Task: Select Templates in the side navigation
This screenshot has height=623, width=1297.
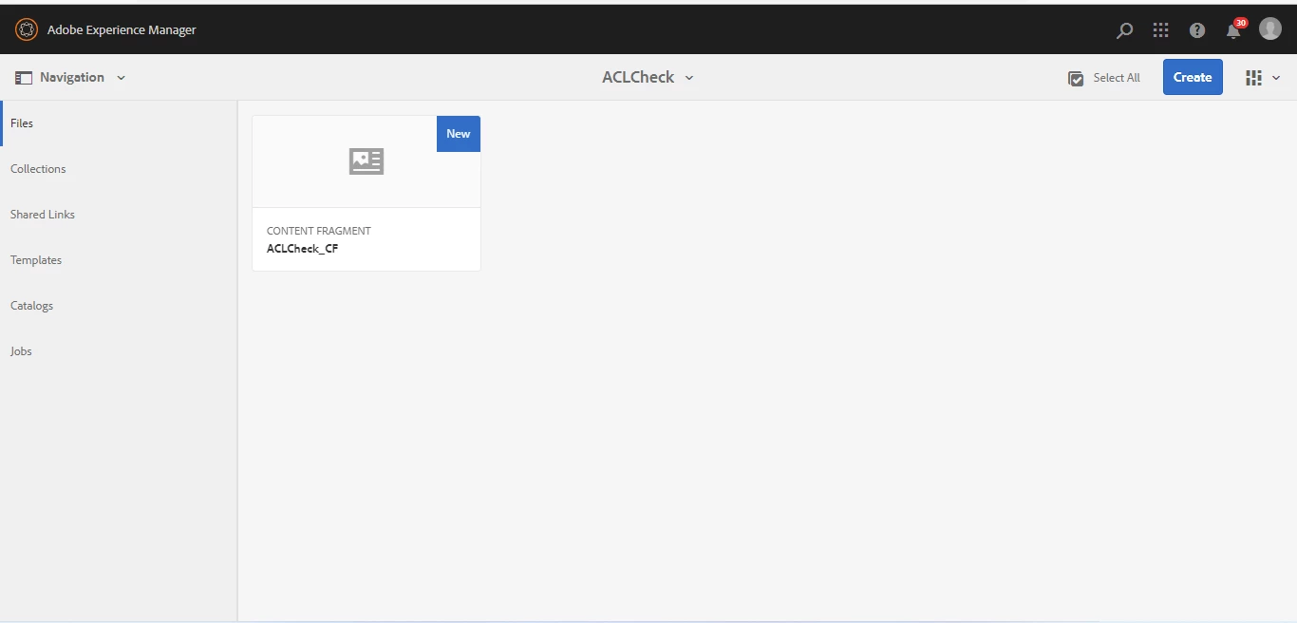Action: (x=119, y=260)
